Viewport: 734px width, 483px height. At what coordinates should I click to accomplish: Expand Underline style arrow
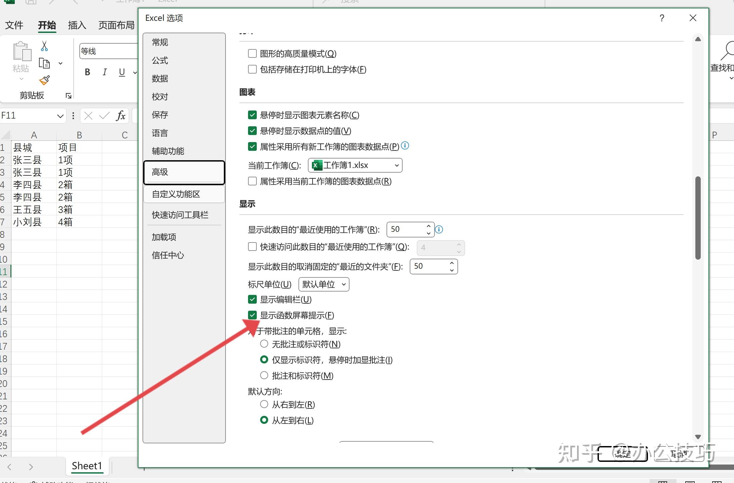[x=135, y=72]
